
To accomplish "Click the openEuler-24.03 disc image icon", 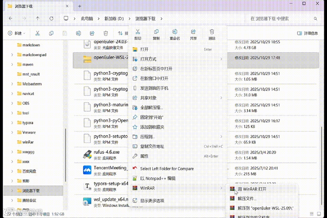I will pos(87,44).
